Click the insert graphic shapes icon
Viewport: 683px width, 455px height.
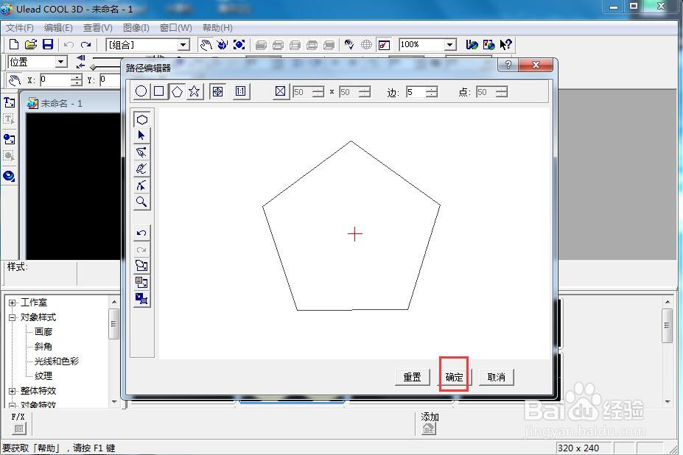tap(9, 139)
